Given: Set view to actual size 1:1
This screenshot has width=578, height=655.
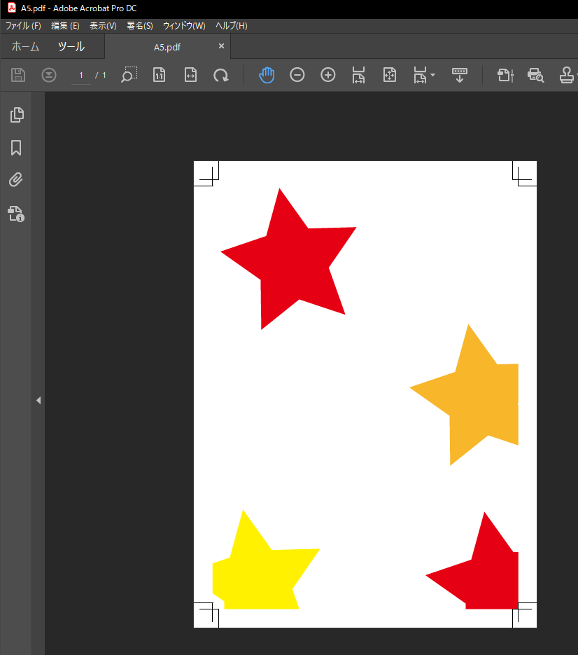Looking at the screenshot, I should (160, 75).
